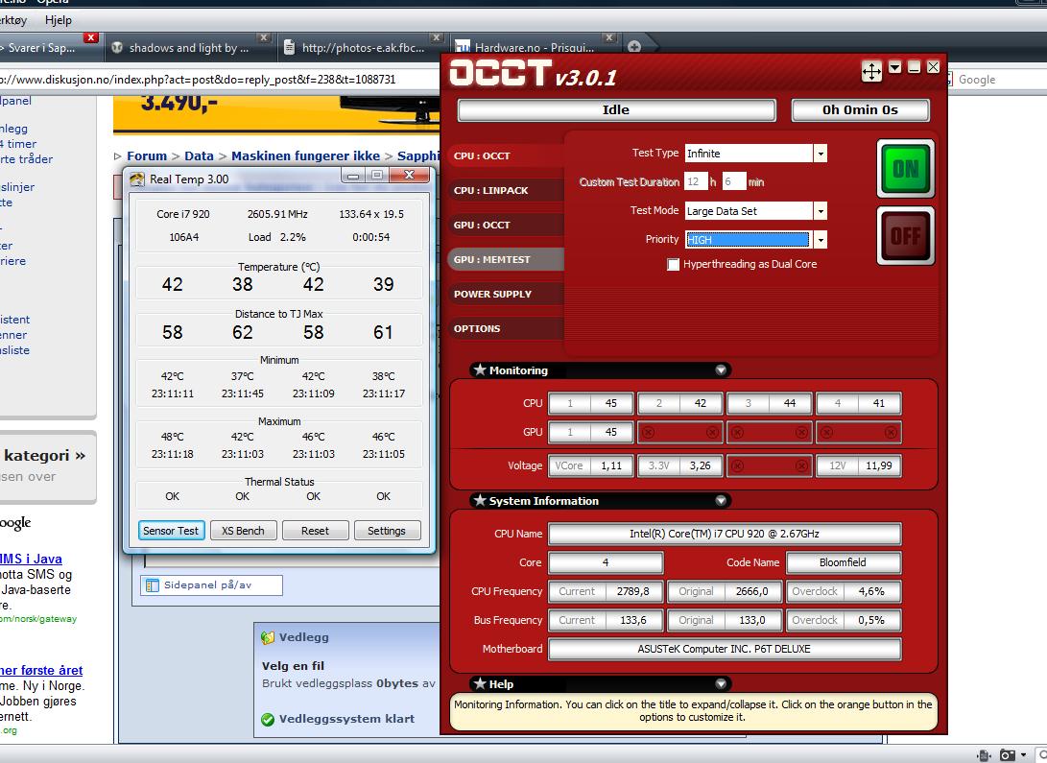Click the Vedlegg paperclip icon
The height and width of the screenshot is (763, 1047).
tap(267, 637)
